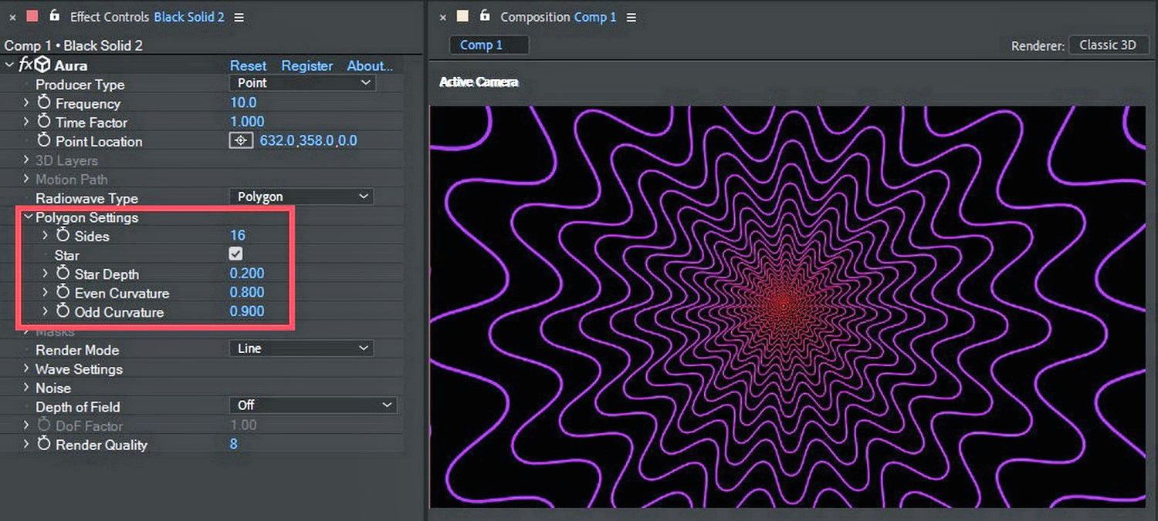Screen dimensions: 1158x521
Task: Expand the Even Curvature property
Action: pos(45,293)
